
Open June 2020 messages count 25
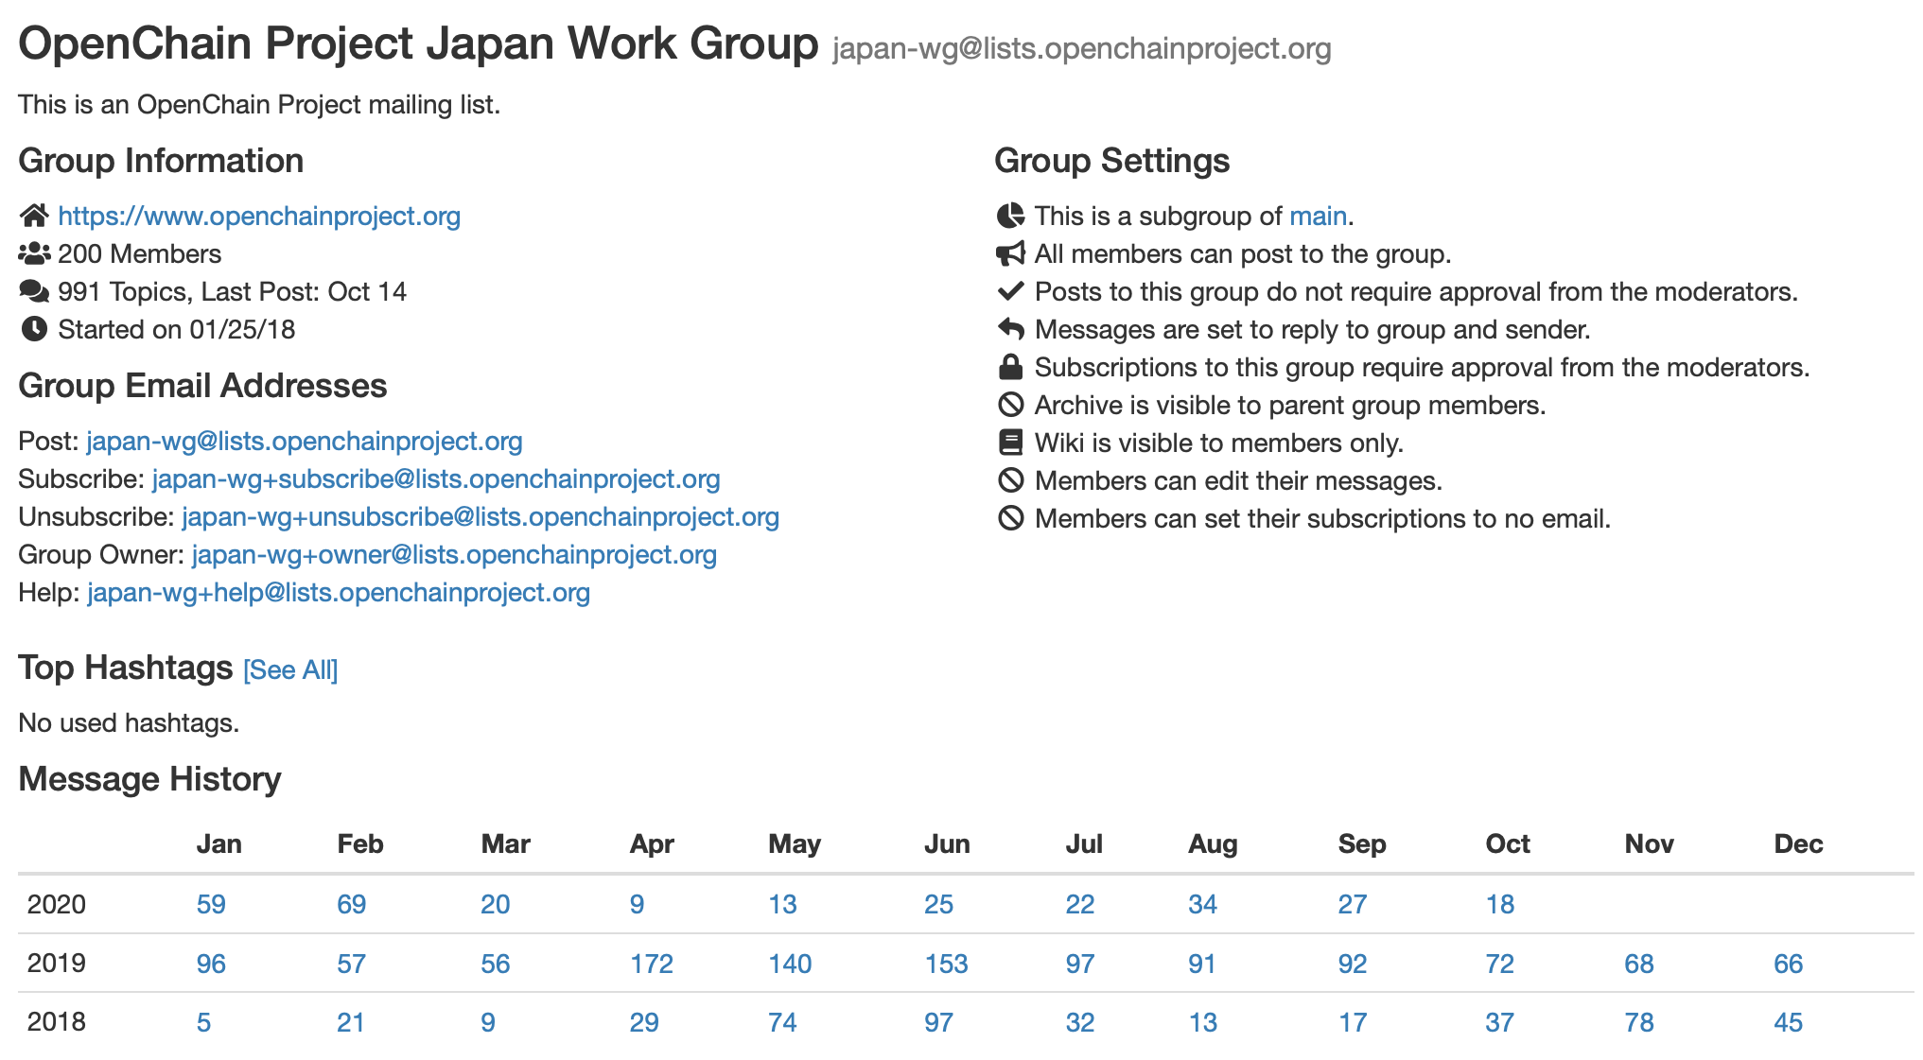[939, 905]
